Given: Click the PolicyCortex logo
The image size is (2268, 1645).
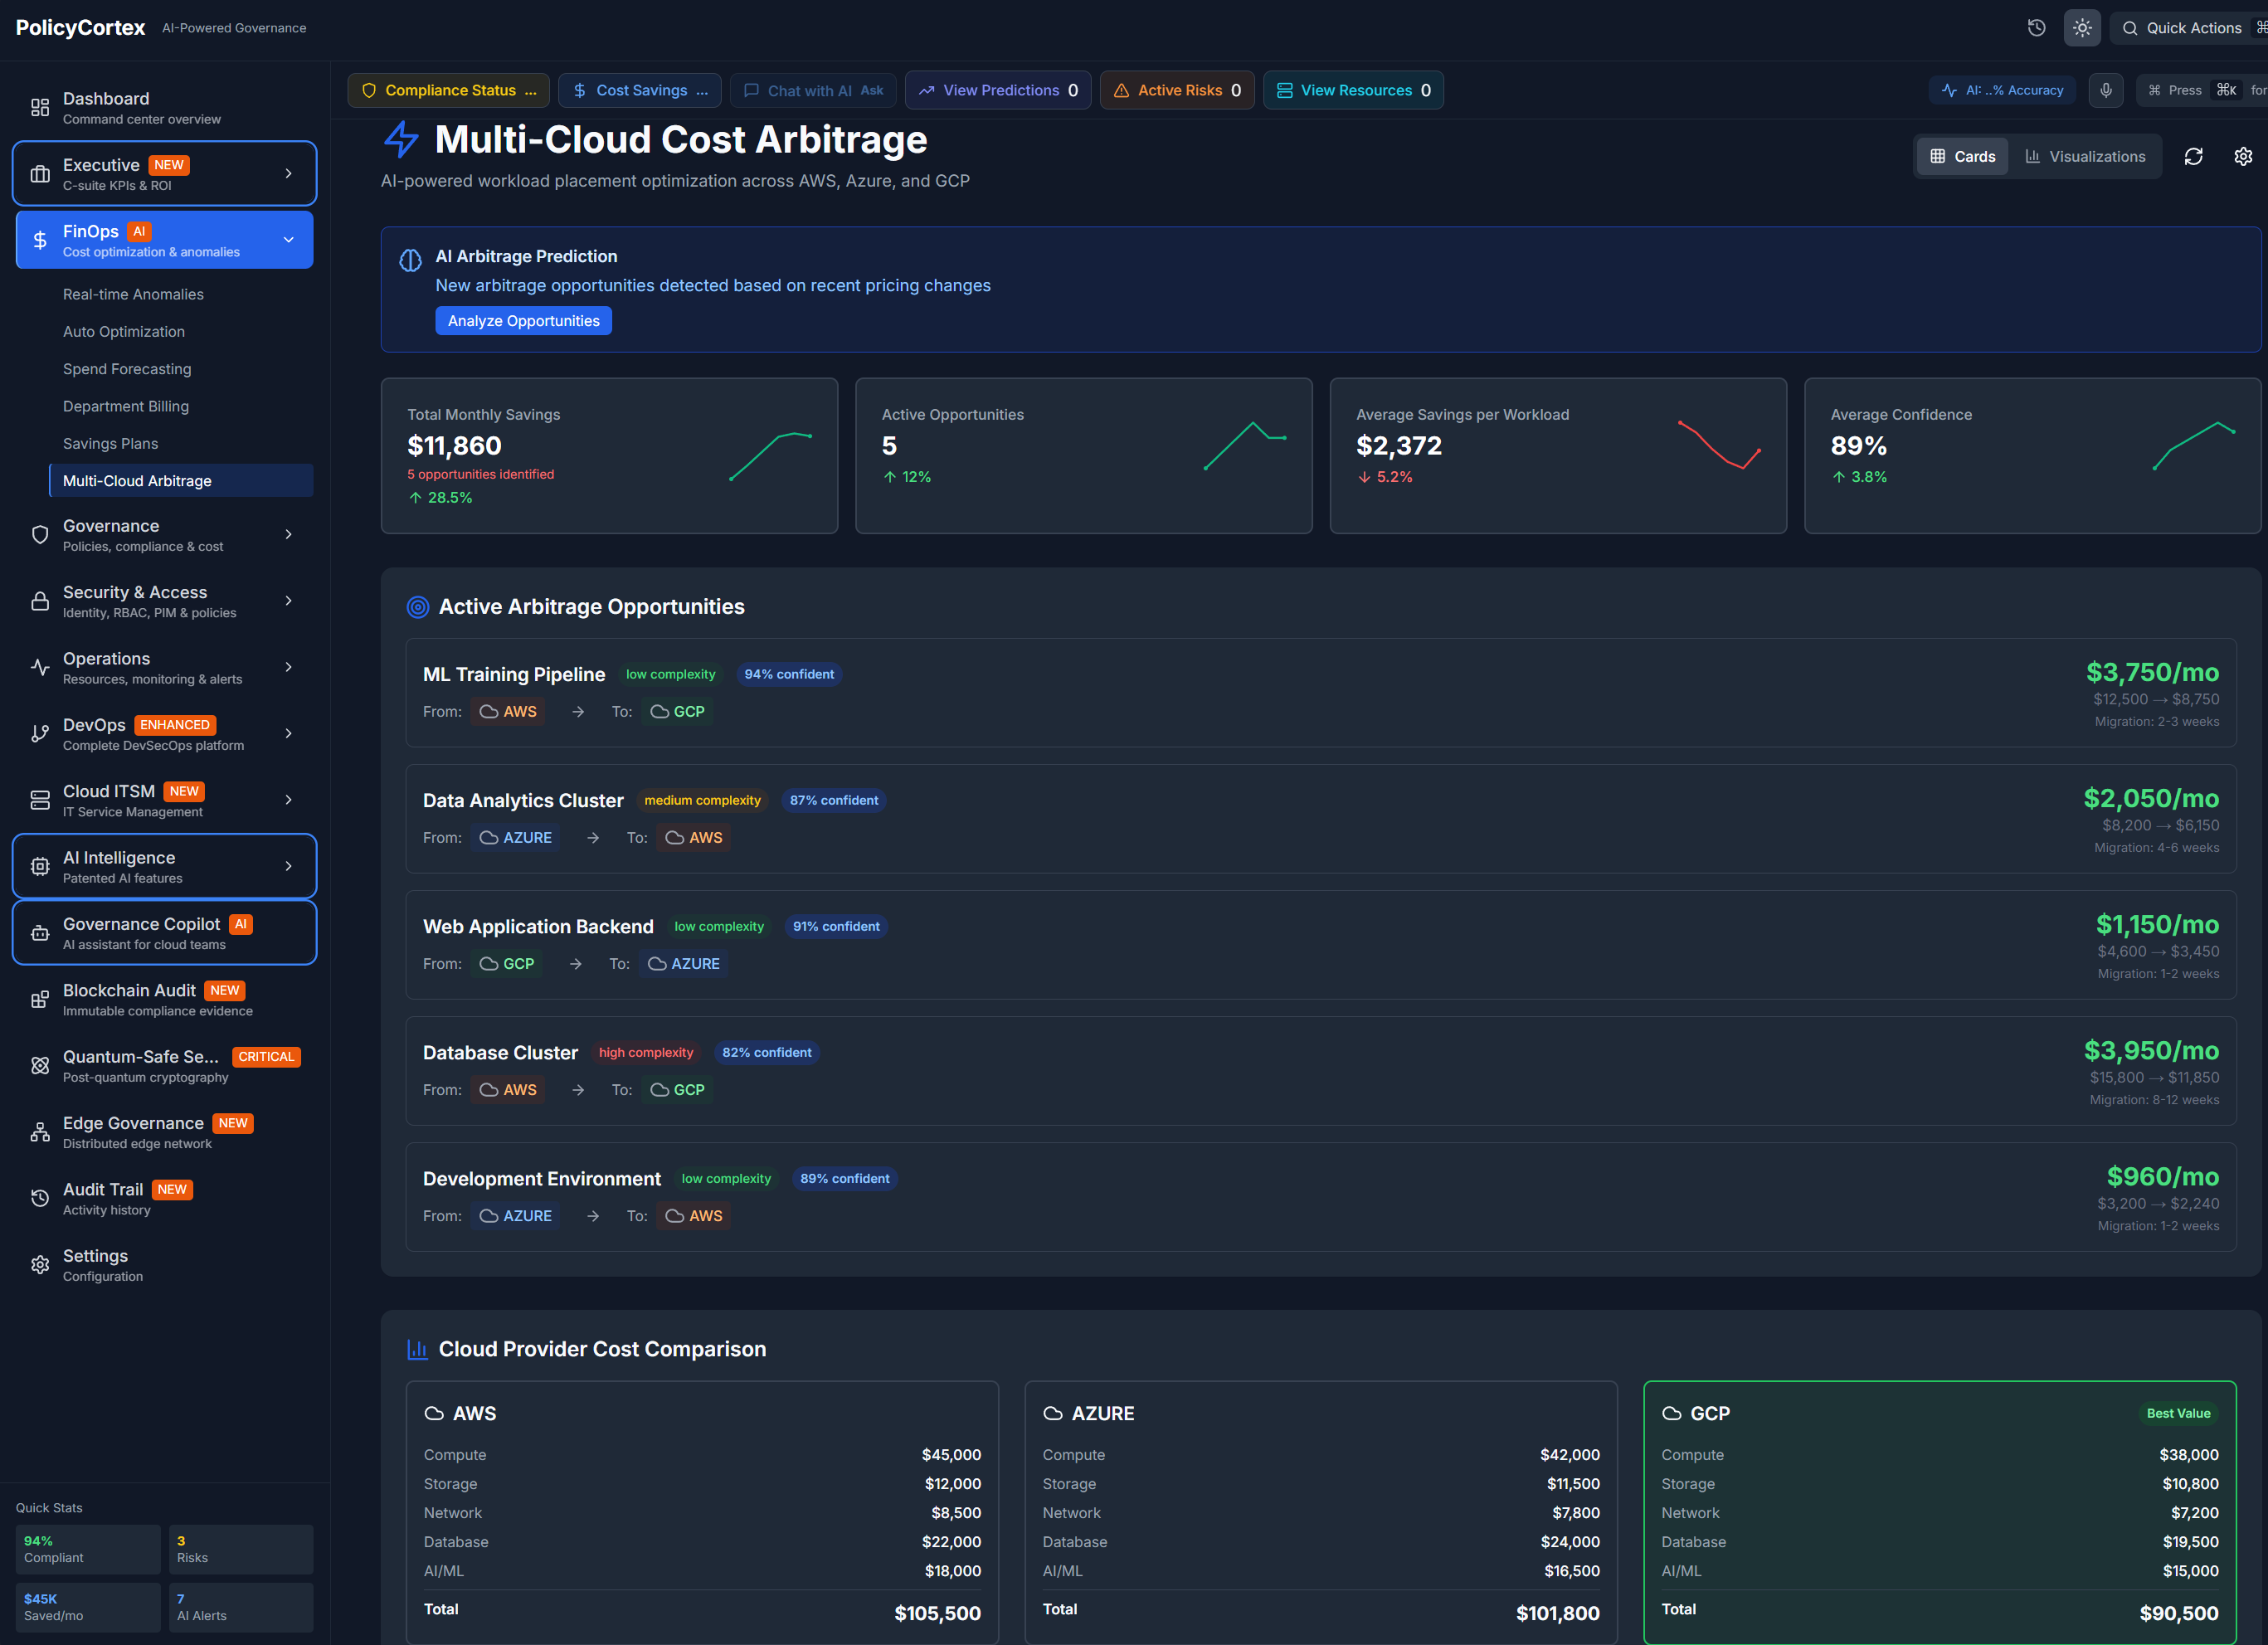Looking at the screenshot, I should (x=80, y=28).
